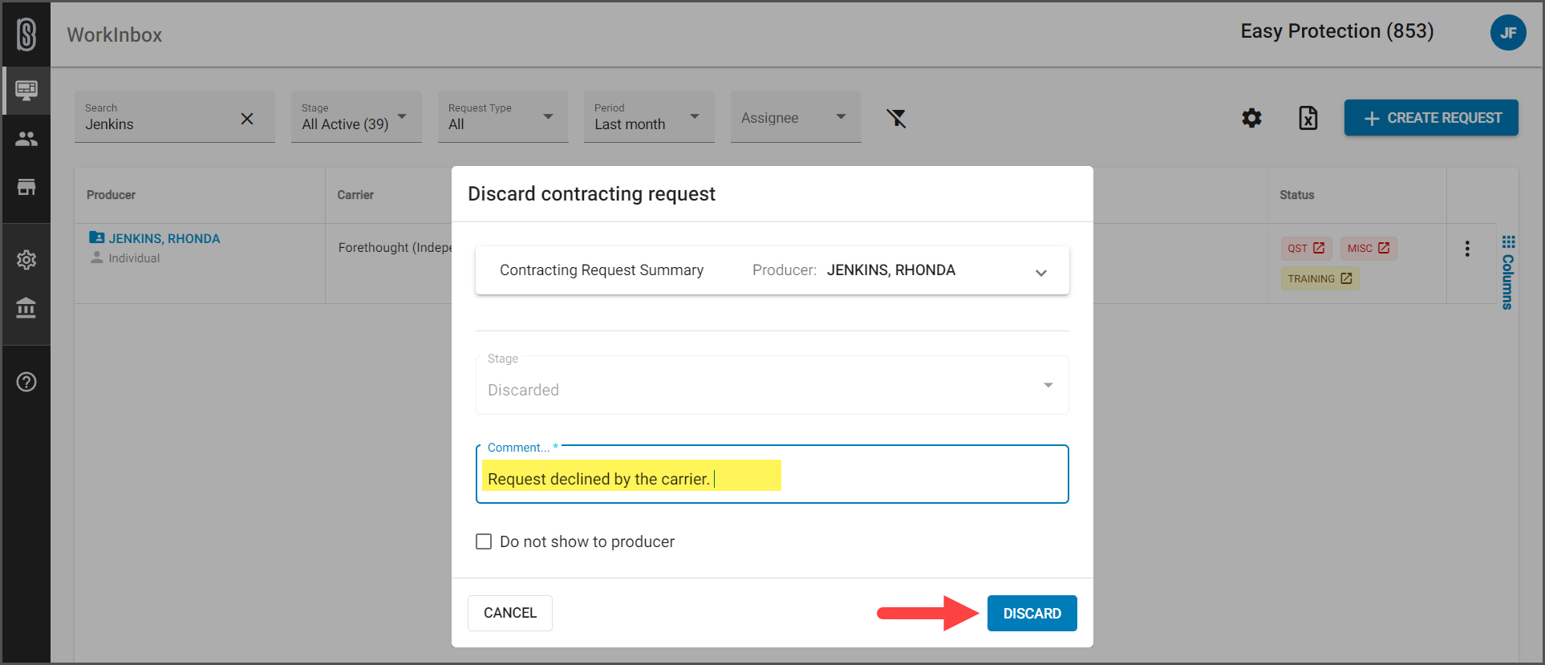Open the settings gear in the sidebar

[26, 260]
